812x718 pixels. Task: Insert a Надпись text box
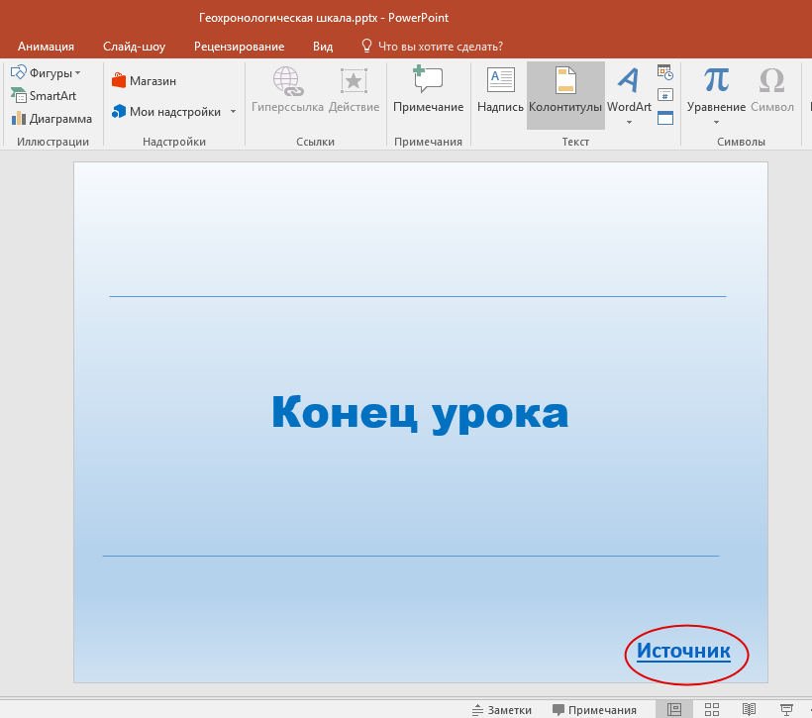click(500, 89)
